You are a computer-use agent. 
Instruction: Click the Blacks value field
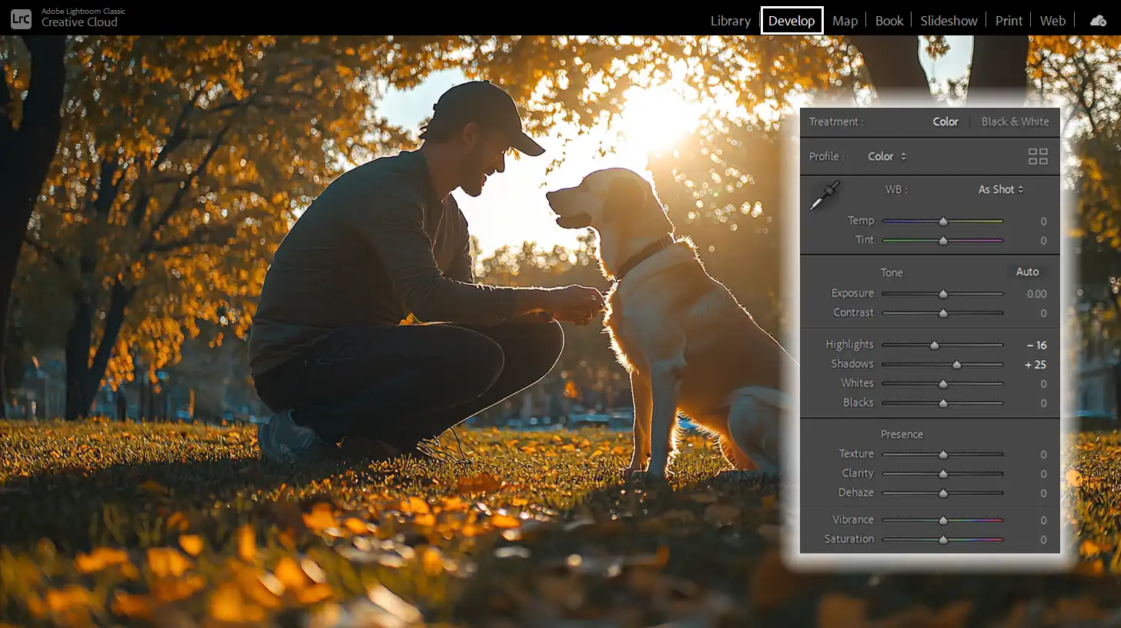(1043, 403)
